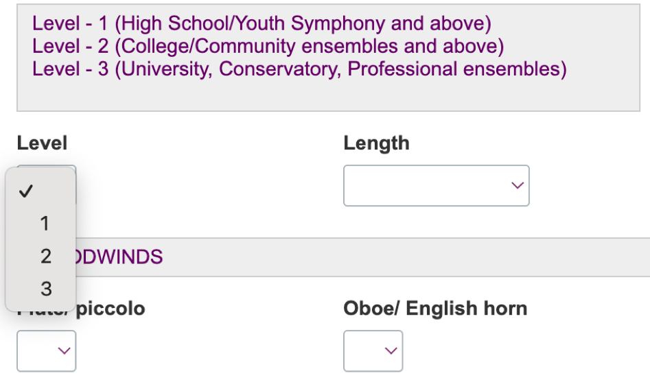The width and height of the screenshot is (650, 380).
Task: Pick level 3 in the Level list
Action: [x=46, y=289]
